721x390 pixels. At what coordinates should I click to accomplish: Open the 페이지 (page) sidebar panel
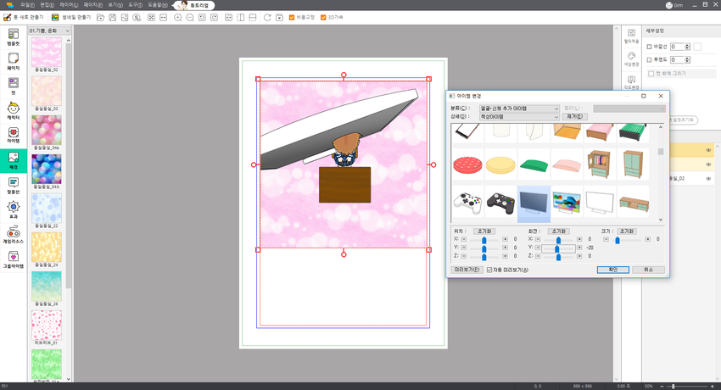click(14, 62)
